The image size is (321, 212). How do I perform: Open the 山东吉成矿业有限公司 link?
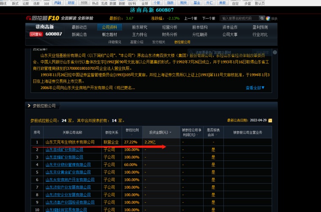point(64,149)
